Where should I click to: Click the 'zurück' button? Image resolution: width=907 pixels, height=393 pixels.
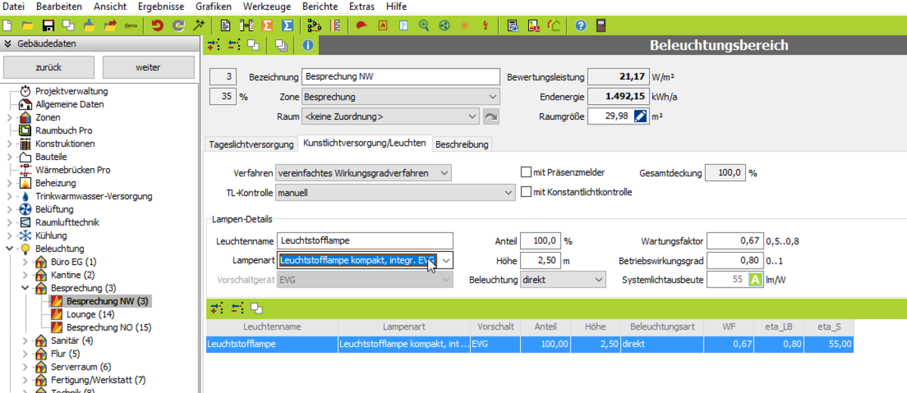(50, 67)
